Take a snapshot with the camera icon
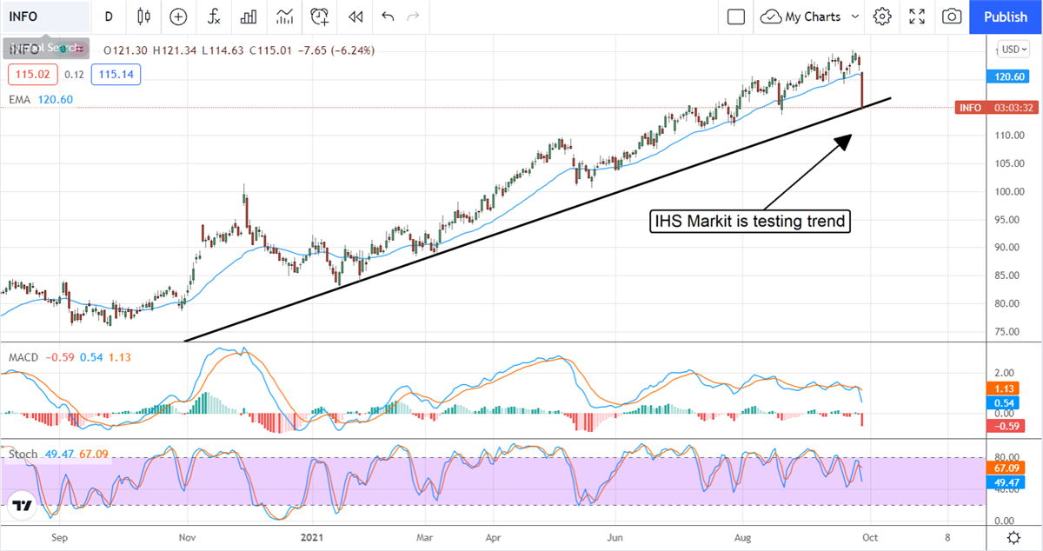This screenshot has width=1043, height=551. coord(952,17)
